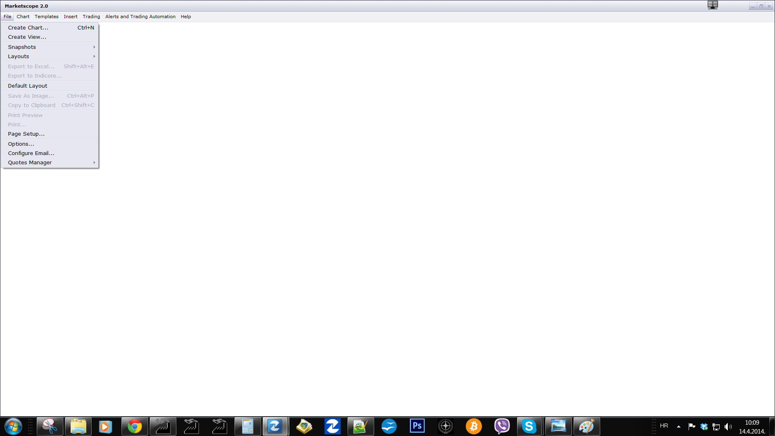This screenshot has width=775, height=436.
Task: Open the File menu
Action: point(7,17)
